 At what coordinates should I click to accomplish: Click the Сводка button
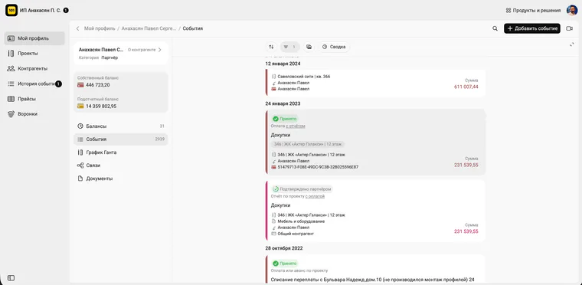pyautogui.click(x=334, y=47)
